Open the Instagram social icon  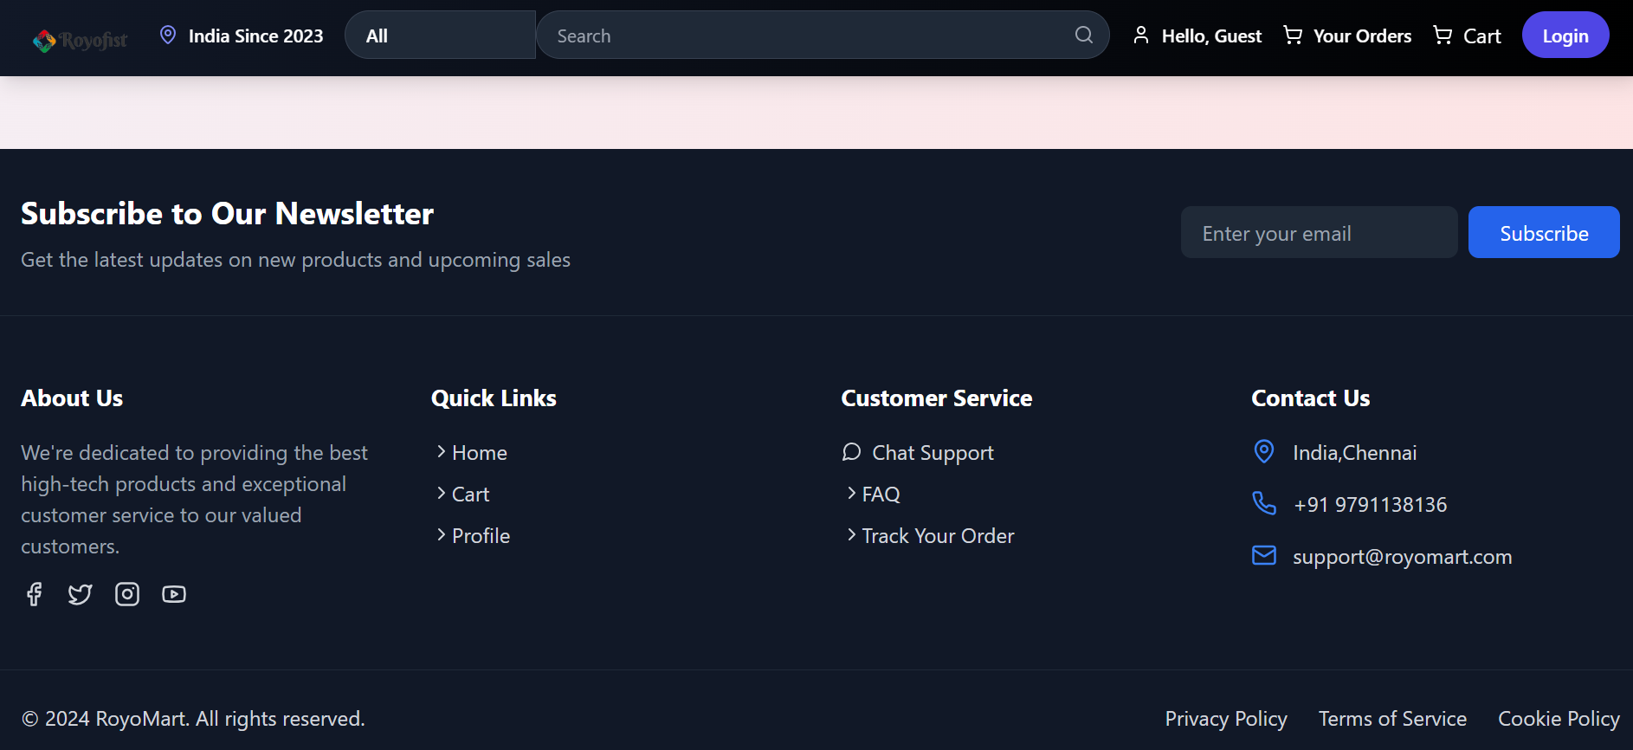point(127,594)
